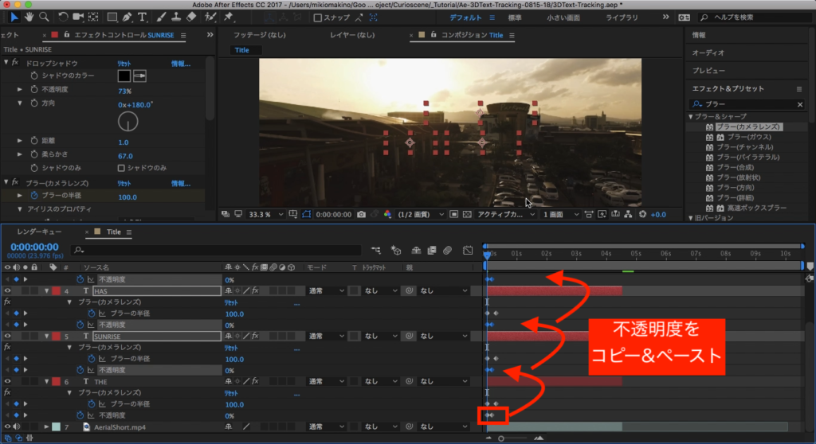Switch to the レンダーキュー tab
Screen dimensions: 816x444
pos(39,232)
